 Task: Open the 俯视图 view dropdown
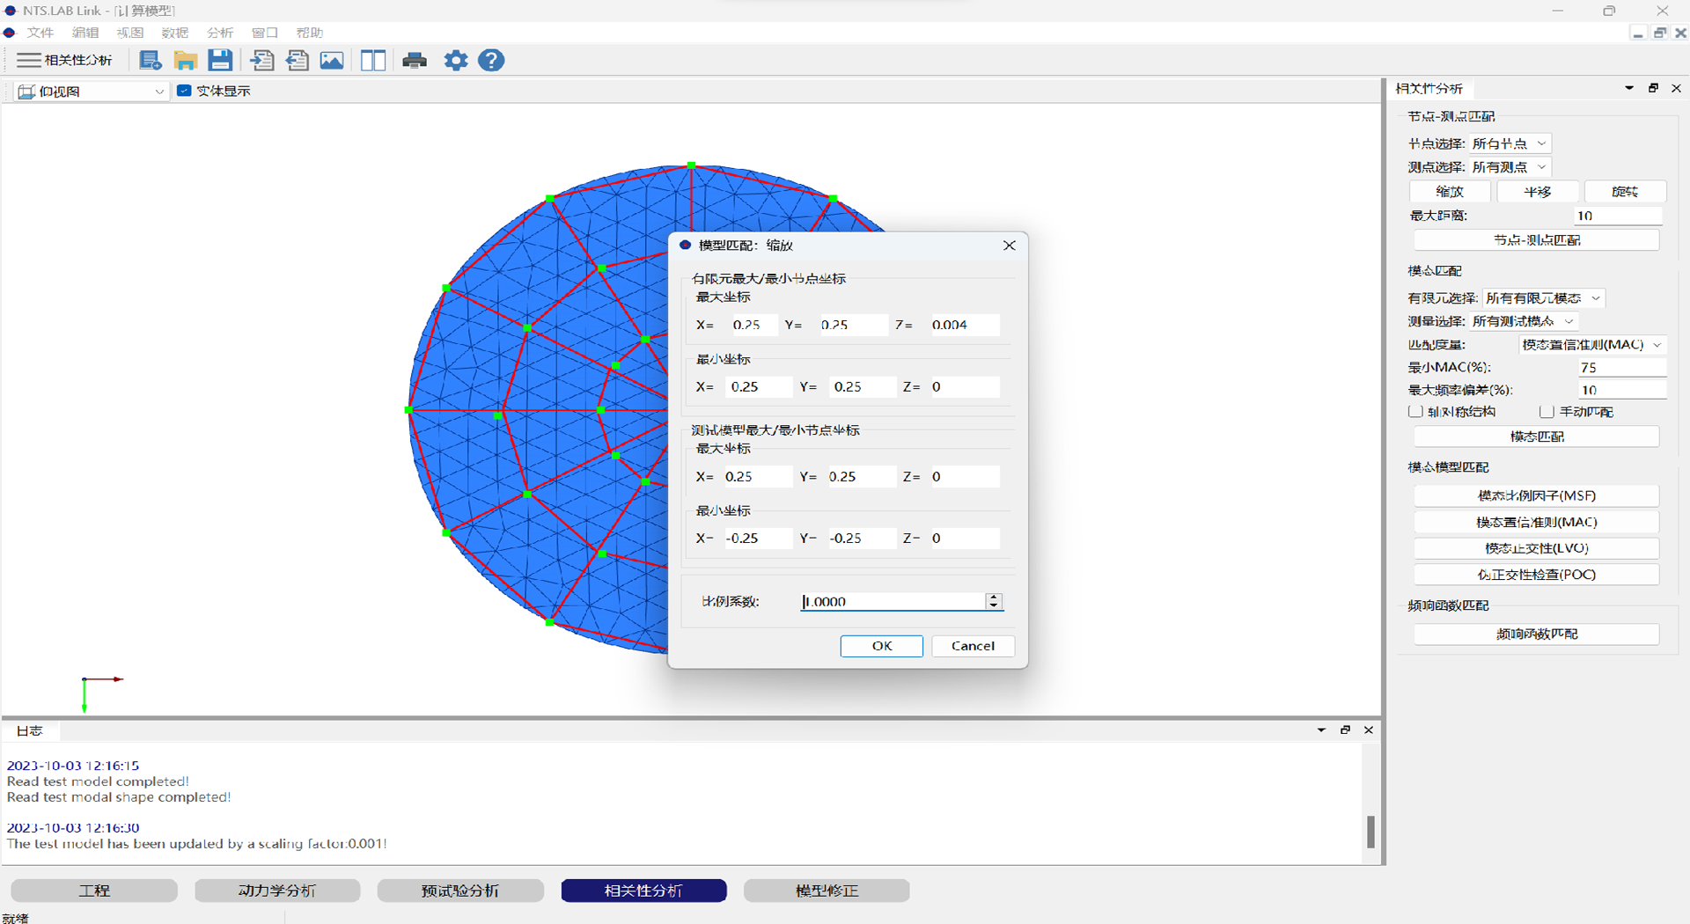(92, 91)
